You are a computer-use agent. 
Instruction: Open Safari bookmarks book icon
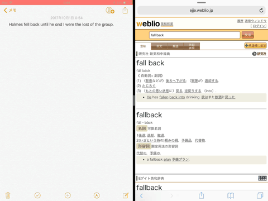tap(231, 195)
